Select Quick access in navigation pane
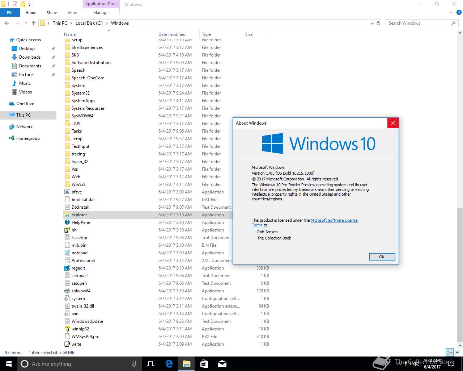Screen dimensions: 463x371 click(x=29, y=40)
